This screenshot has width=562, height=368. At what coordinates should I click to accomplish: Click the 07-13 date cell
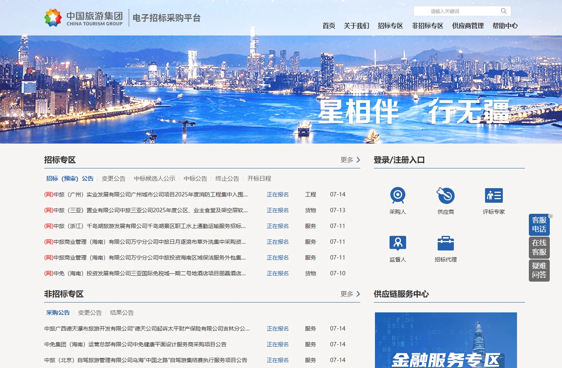(x=338, y=210)
